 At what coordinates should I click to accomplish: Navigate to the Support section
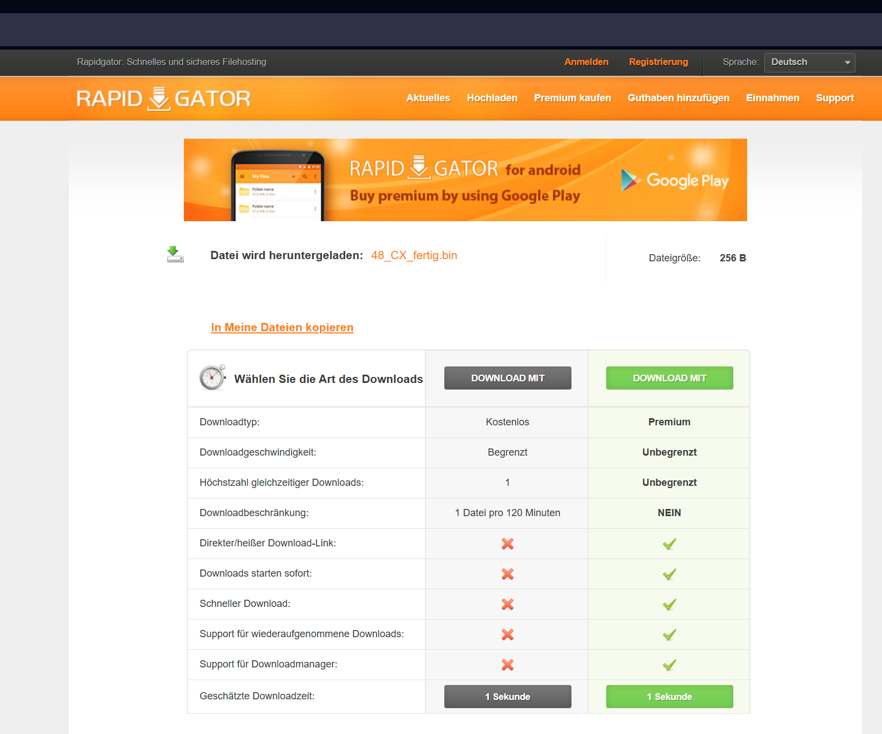[x=835, y=98]
